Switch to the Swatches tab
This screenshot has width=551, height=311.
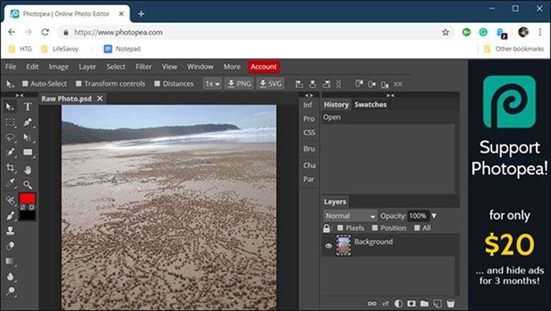(370, 105)
